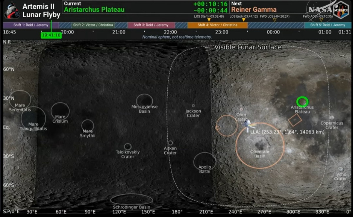Click the green Aristarchus Plateau target circle
Image resolution: width=353 pixels, height=217 pixels.
coord(302,101)
